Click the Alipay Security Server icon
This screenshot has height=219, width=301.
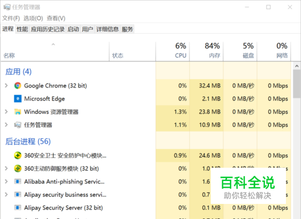[17, 208]
